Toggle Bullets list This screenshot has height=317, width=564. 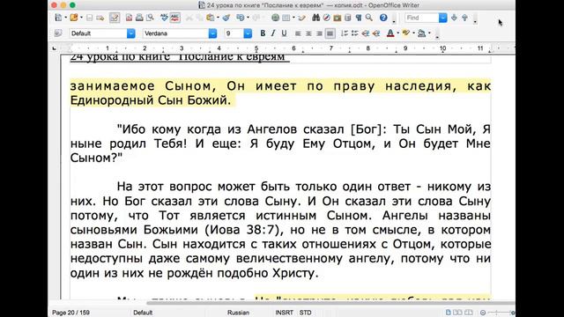tap(354, 33)
